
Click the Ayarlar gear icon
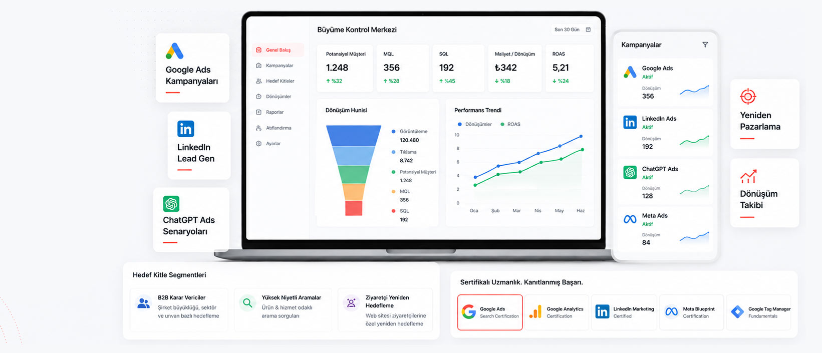pos(259,144)
